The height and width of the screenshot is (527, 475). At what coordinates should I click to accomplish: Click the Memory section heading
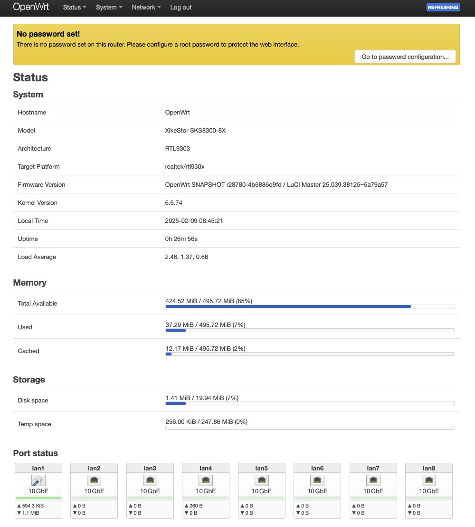coord(29,283)
